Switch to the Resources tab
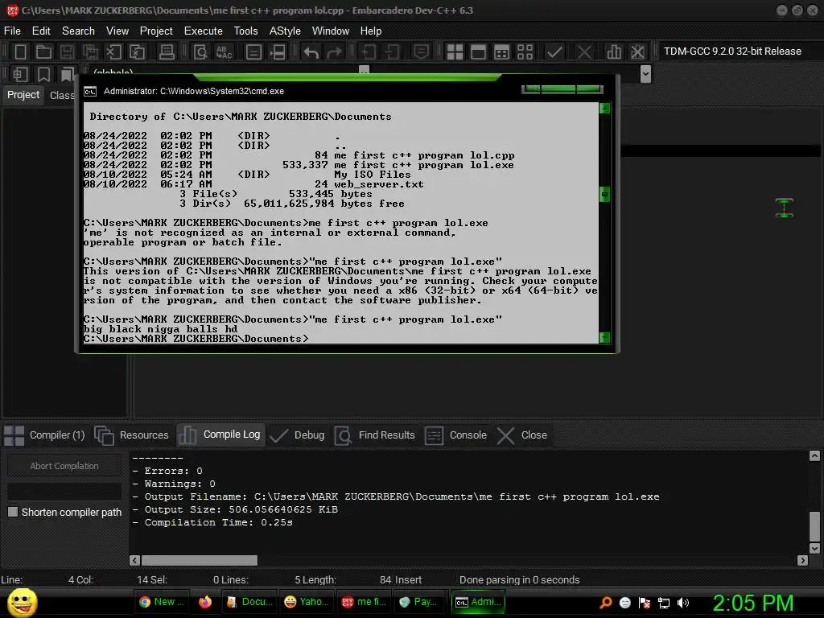This screenshot has width=824, height=618. pyautogui.click(x=132, y=435)
